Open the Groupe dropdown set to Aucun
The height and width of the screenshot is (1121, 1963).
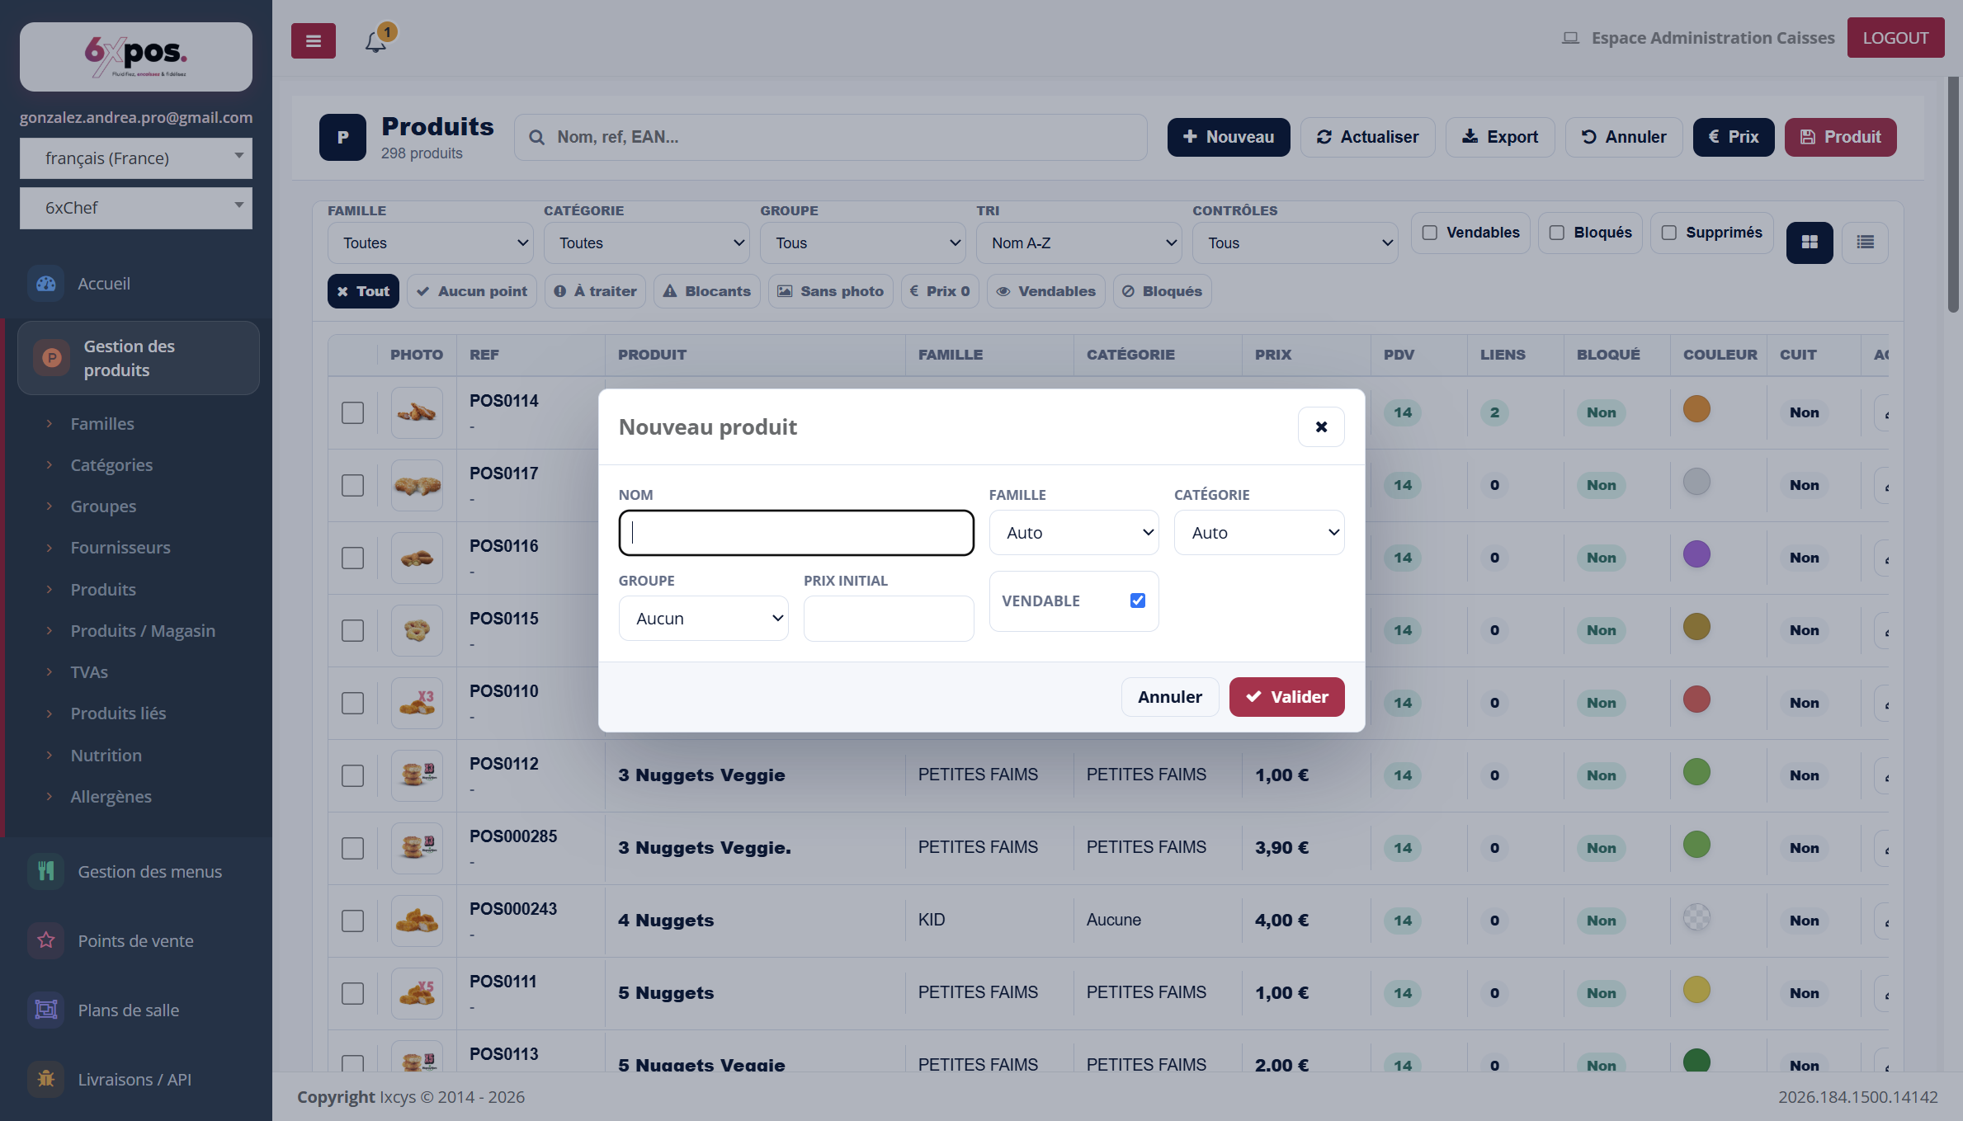coord(703,619)
